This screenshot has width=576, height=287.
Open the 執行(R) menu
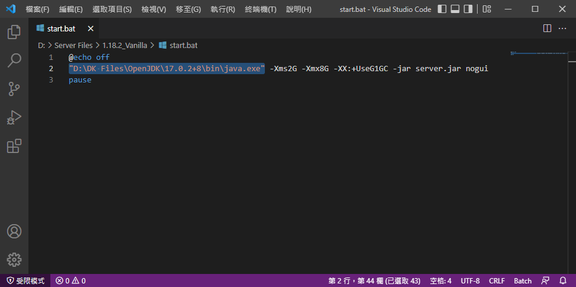click(x=223, y=9)
